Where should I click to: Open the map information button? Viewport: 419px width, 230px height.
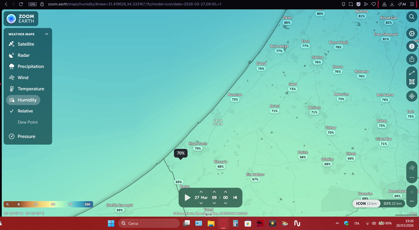click(412, 46)
